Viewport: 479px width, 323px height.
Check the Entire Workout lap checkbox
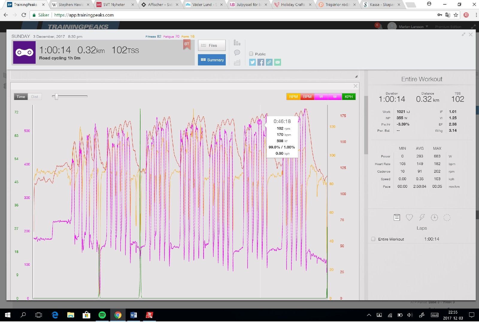point(373,239)
